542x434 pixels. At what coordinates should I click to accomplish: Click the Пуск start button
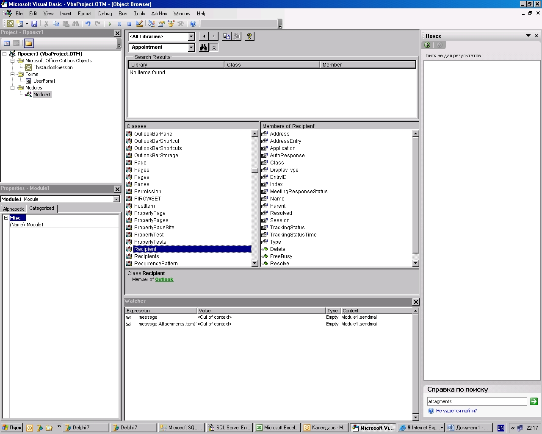point(12,428)
